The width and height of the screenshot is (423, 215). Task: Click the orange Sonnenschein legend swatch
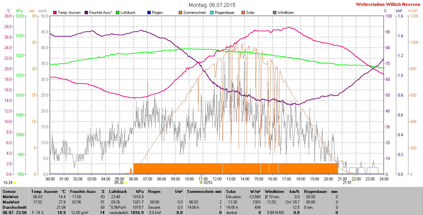click(x=180, y=13)
